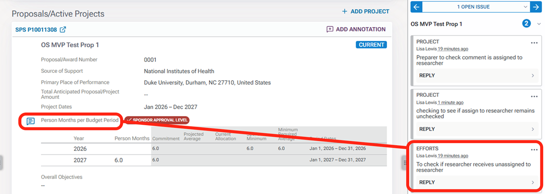
Task: Open more options on first PROJECT comment
Action: point(534,43)
